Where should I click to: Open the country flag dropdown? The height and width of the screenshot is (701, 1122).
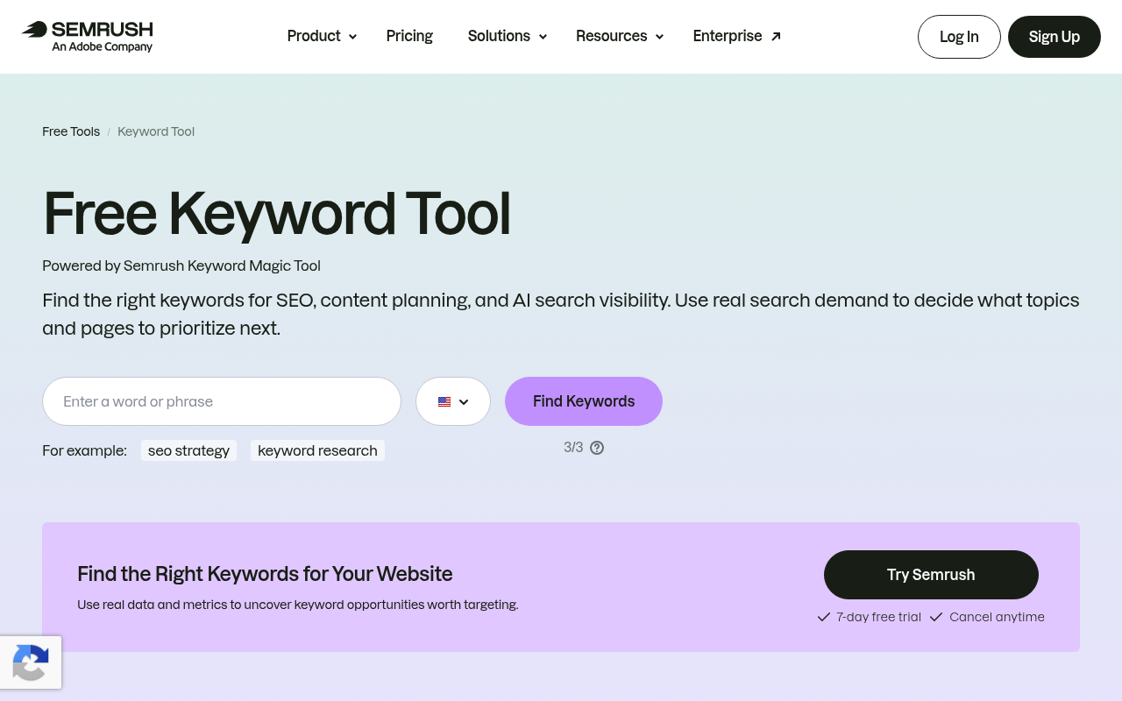[453, 401]
